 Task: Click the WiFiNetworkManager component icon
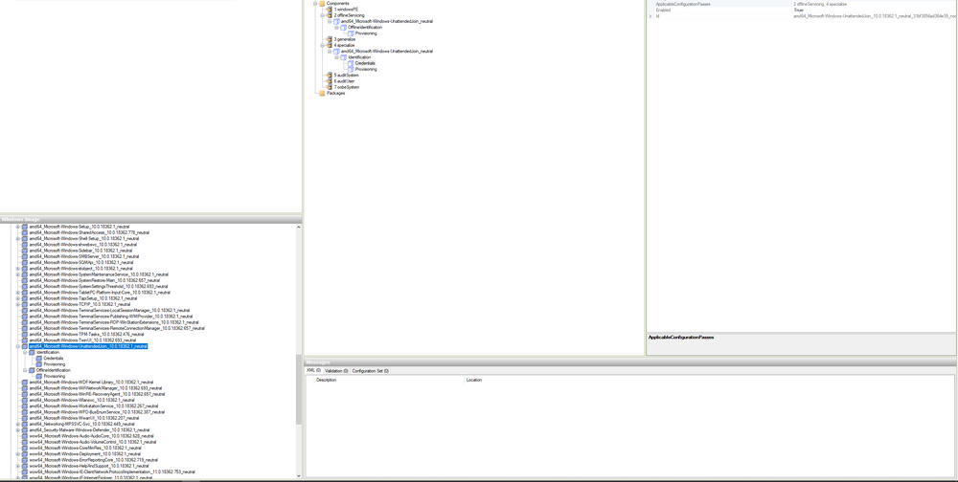click(x=25, y=388)
